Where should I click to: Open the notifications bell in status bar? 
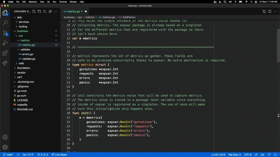[275, 154]
